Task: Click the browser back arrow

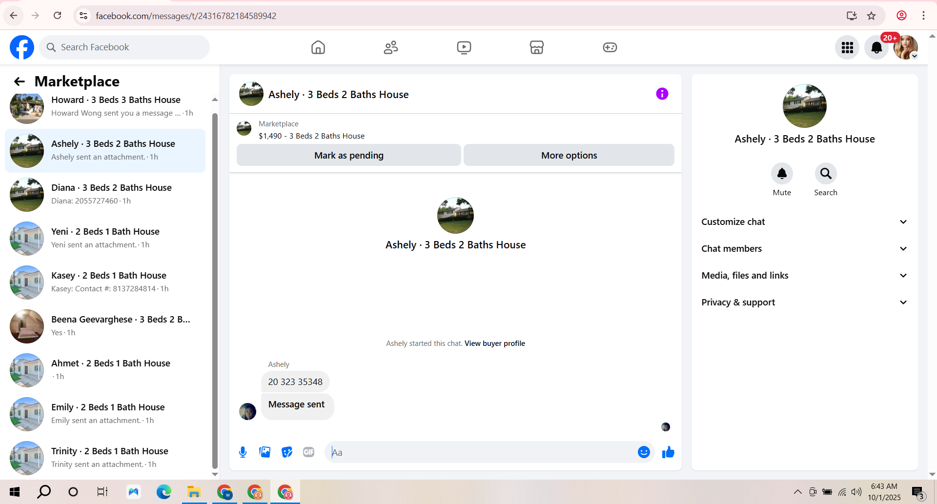Action: pos(14,16)
